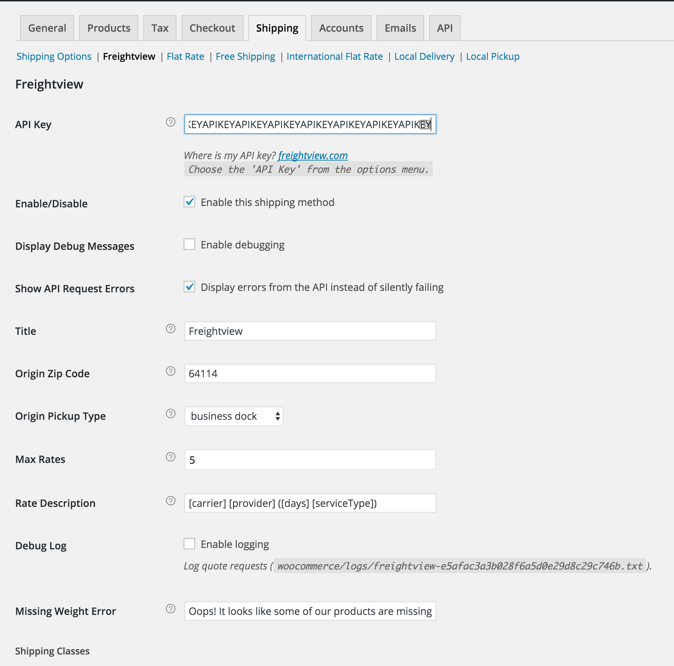Viewport: 674px width, 666px height.
Task: Open the Products tab
Action: [109, 28]
